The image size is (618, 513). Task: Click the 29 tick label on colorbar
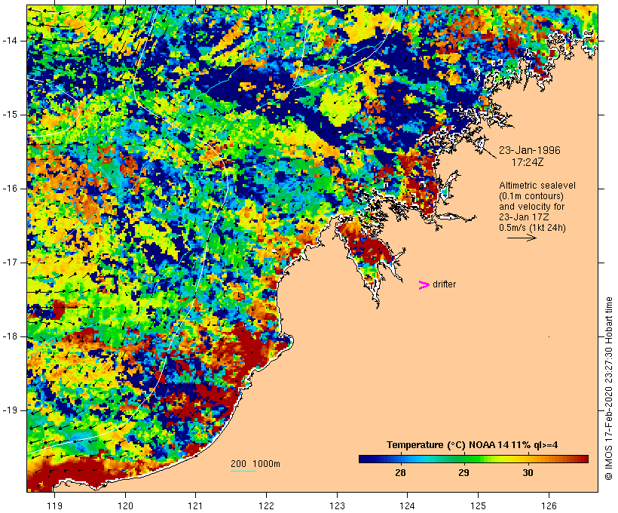pos(463,473)
